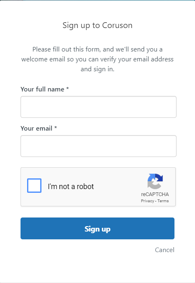Click the Sign up to Coruson heading
Screen dimensions: 195x283
[97, 26]
